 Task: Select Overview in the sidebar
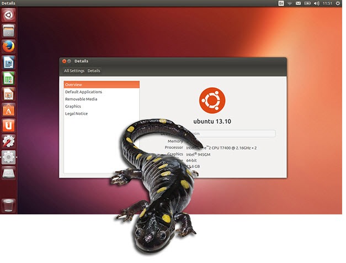tap(102, 85)
